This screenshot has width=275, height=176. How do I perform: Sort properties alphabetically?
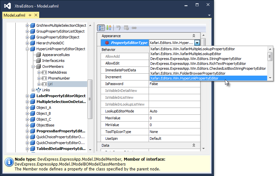point(109,28)
